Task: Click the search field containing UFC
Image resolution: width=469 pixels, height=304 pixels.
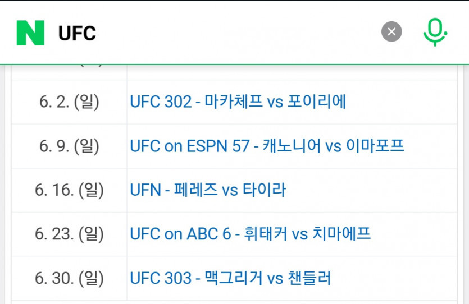Action: click(213, 33)
